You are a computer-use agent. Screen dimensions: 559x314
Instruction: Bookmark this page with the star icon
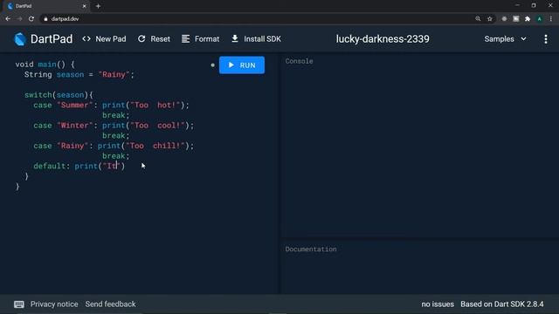click(490, 19)
